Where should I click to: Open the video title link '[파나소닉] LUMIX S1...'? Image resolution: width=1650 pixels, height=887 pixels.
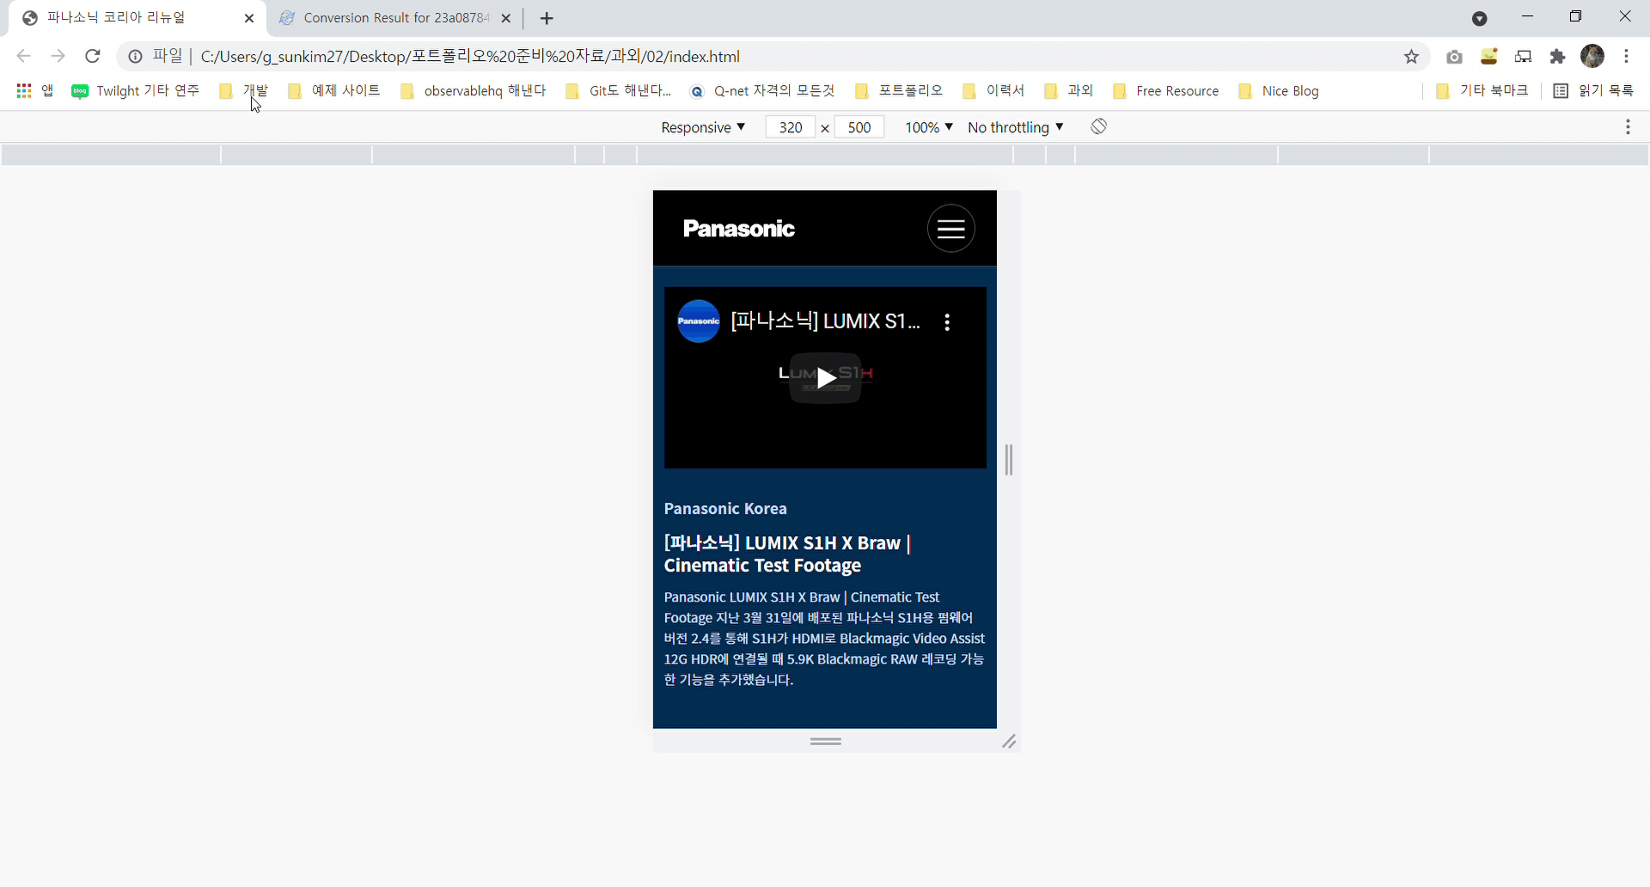(x=825, y=321)
